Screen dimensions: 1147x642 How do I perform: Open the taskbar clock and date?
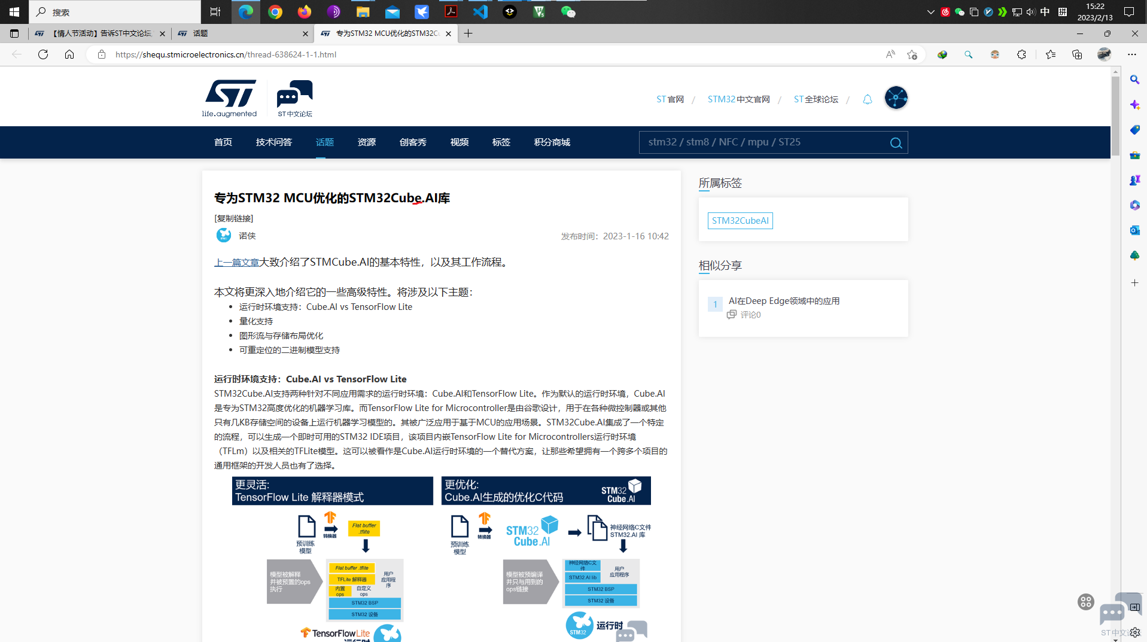pyautogui.click(x=1095, y=12)
